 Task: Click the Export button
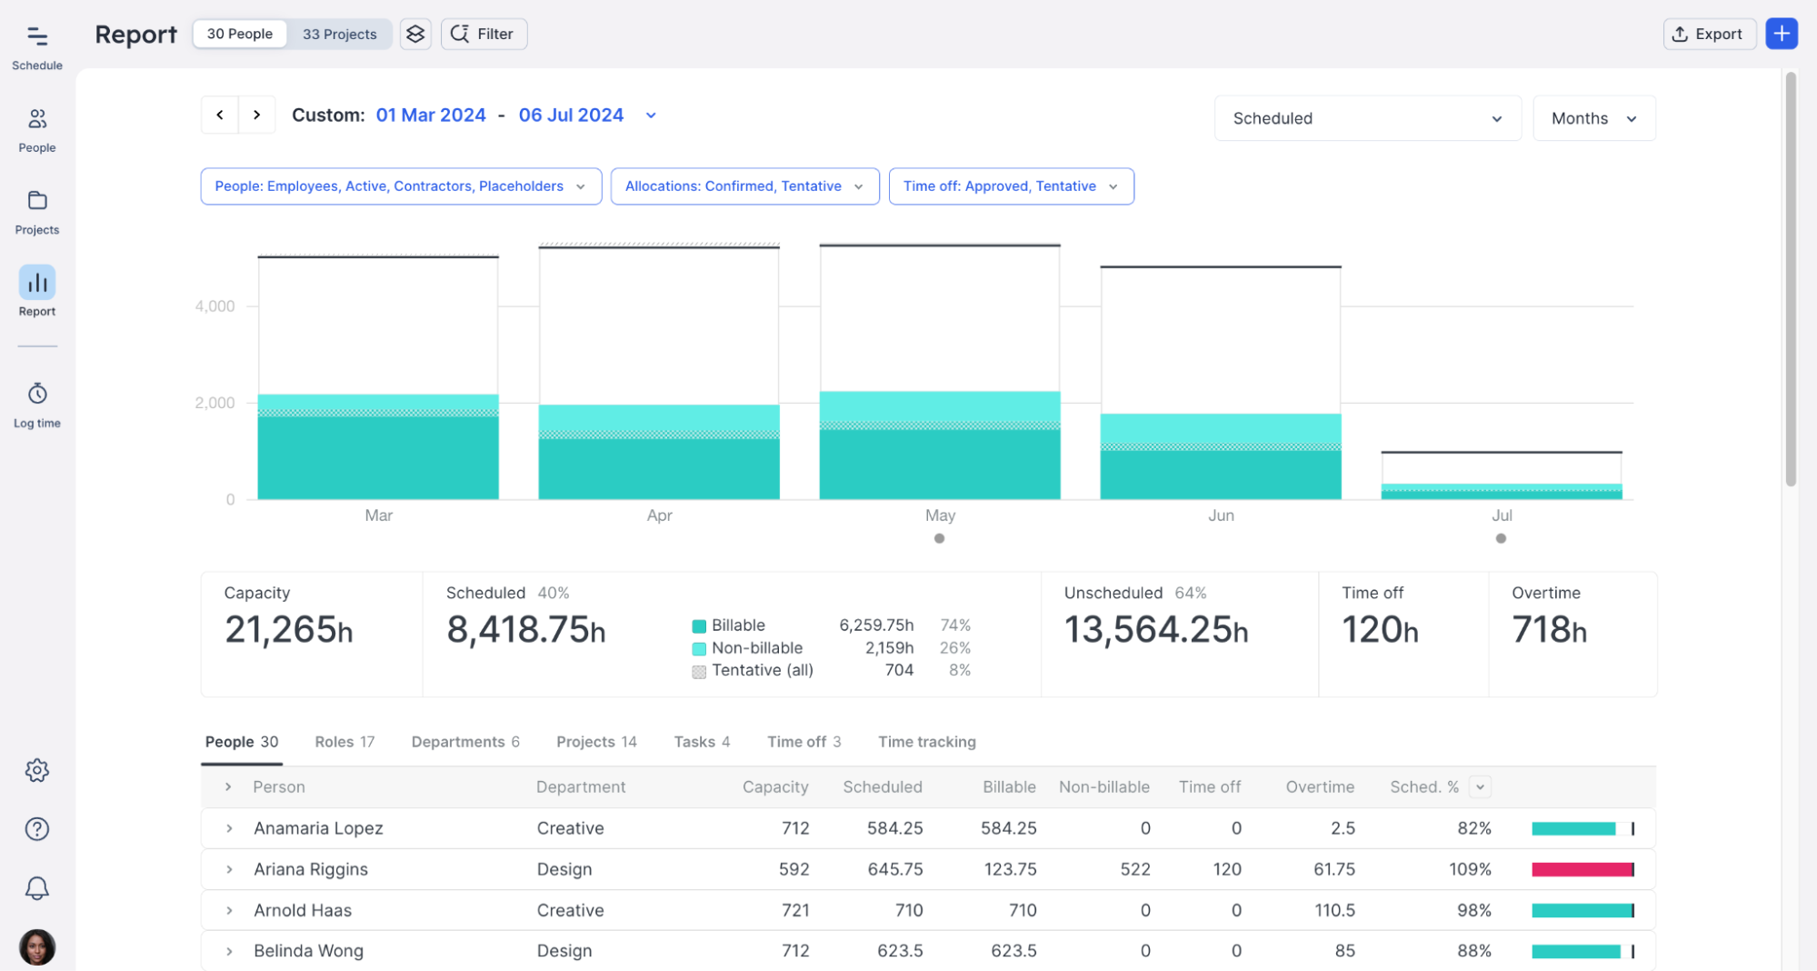1708,34
